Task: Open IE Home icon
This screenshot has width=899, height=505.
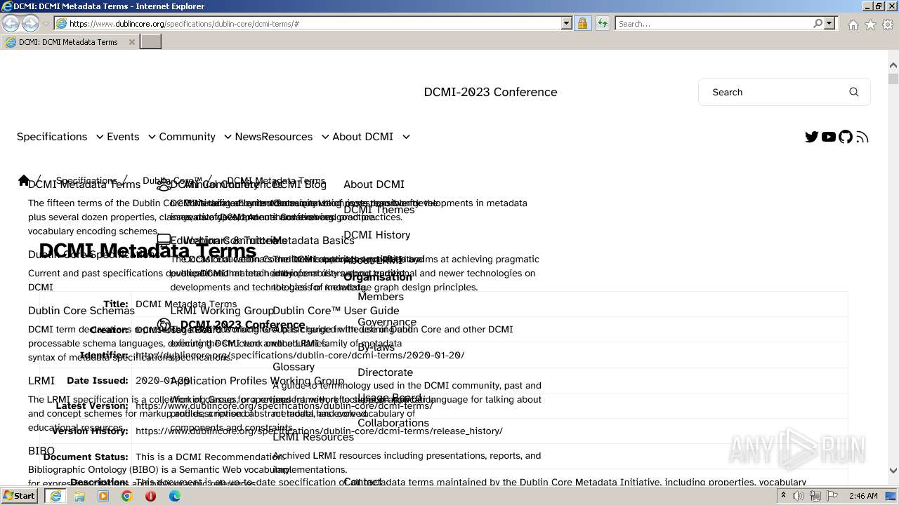Action: tap(853, 25)
